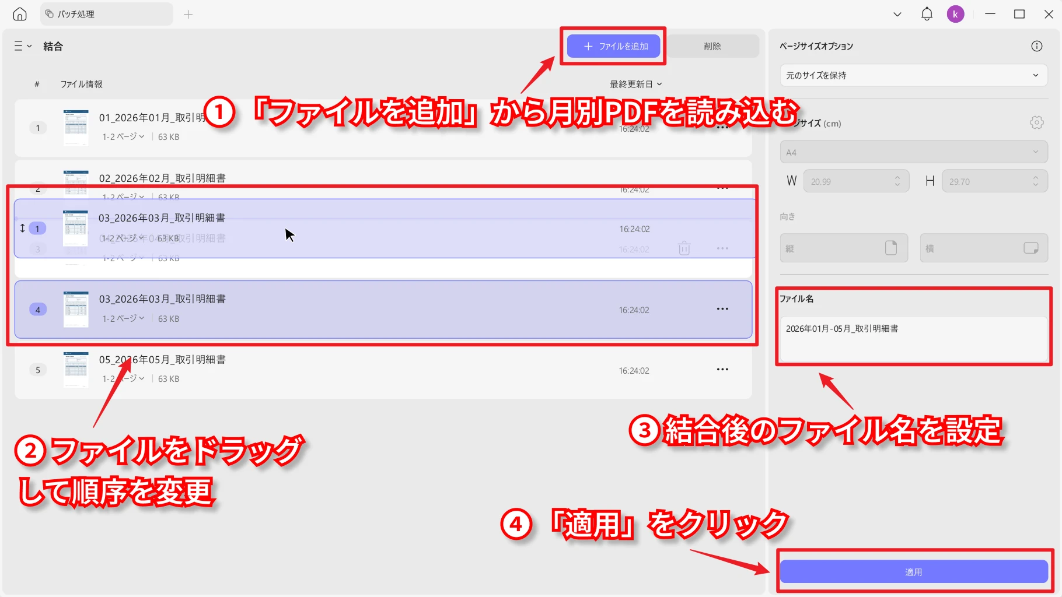This screenshot has width=1062, height=597.
Task: Open the A4 paper size dropdown
Action: point(913,152)
